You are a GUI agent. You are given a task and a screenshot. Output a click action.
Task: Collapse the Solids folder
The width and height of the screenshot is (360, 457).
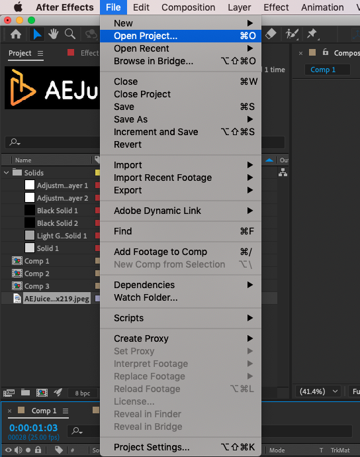[7, 173]
